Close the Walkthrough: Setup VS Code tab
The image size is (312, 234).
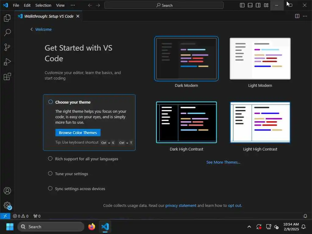tap(78, 16)
